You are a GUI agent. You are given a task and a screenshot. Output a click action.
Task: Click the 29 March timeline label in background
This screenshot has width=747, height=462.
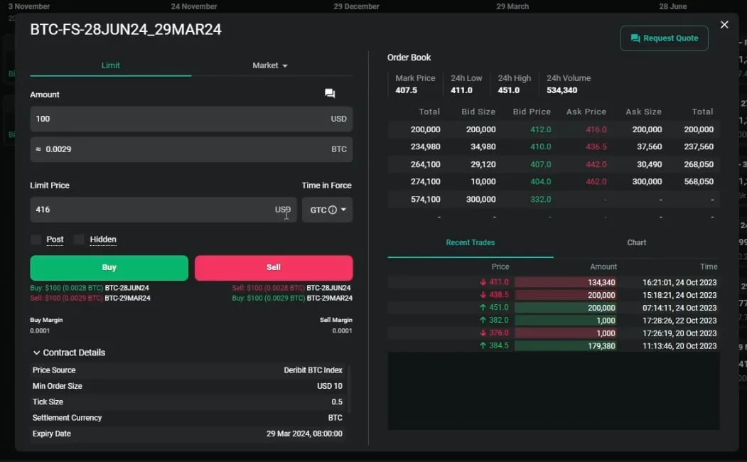[x=512, y=6]
